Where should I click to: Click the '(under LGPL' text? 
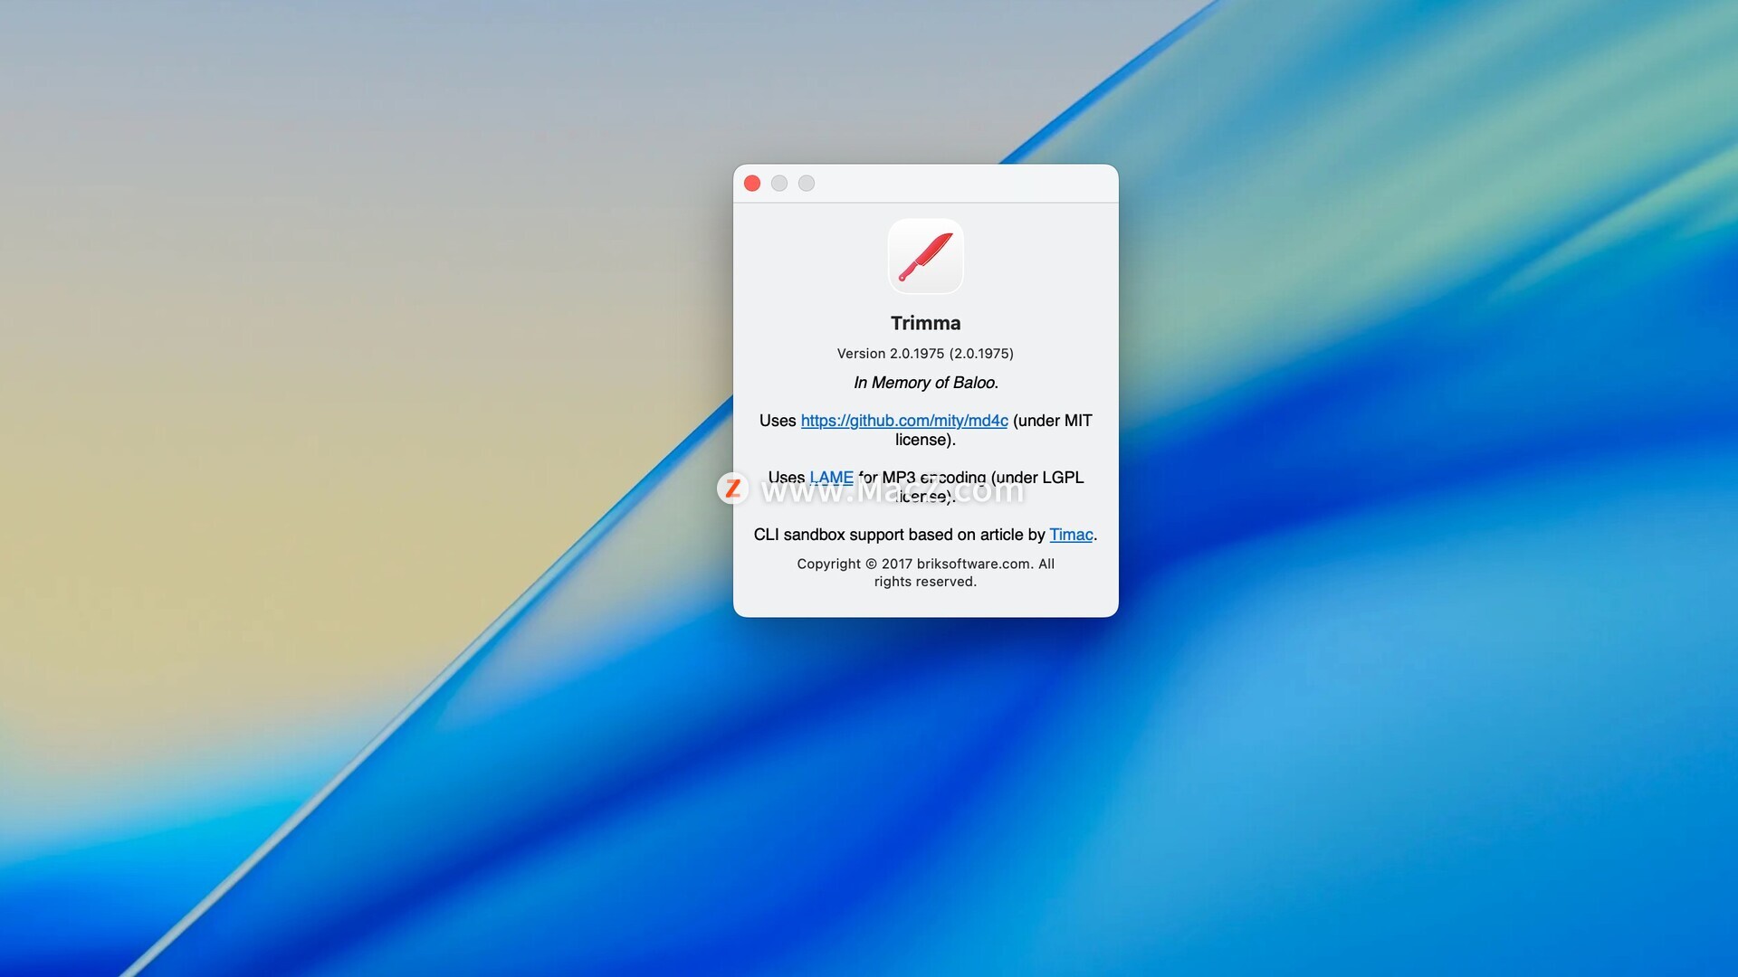click(x=1037, y=477)
